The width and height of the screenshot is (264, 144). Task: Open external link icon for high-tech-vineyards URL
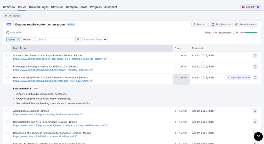pyautogui.click(x=106, y=125)
